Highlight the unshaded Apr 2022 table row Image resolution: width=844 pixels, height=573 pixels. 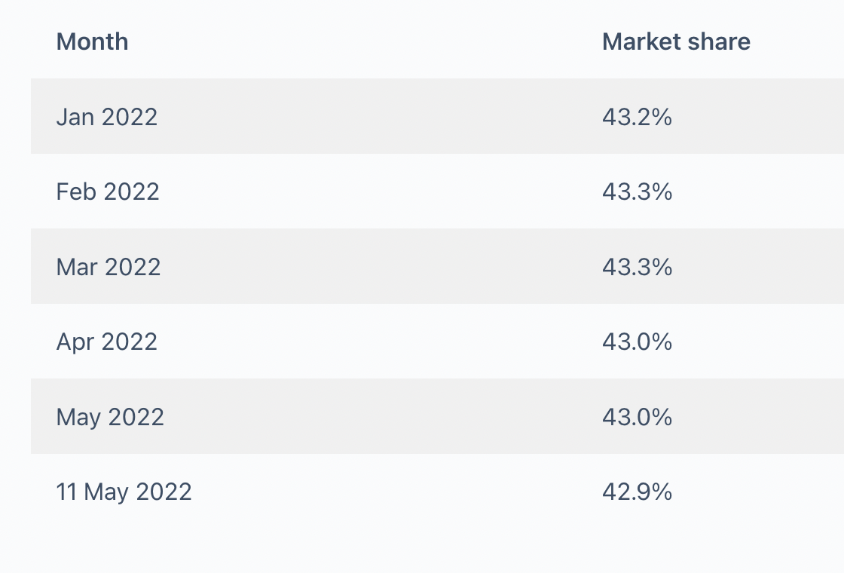377,342
